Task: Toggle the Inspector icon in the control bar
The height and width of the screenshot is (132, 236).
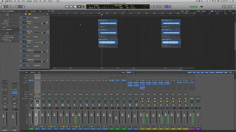Action: coord(6,7)
